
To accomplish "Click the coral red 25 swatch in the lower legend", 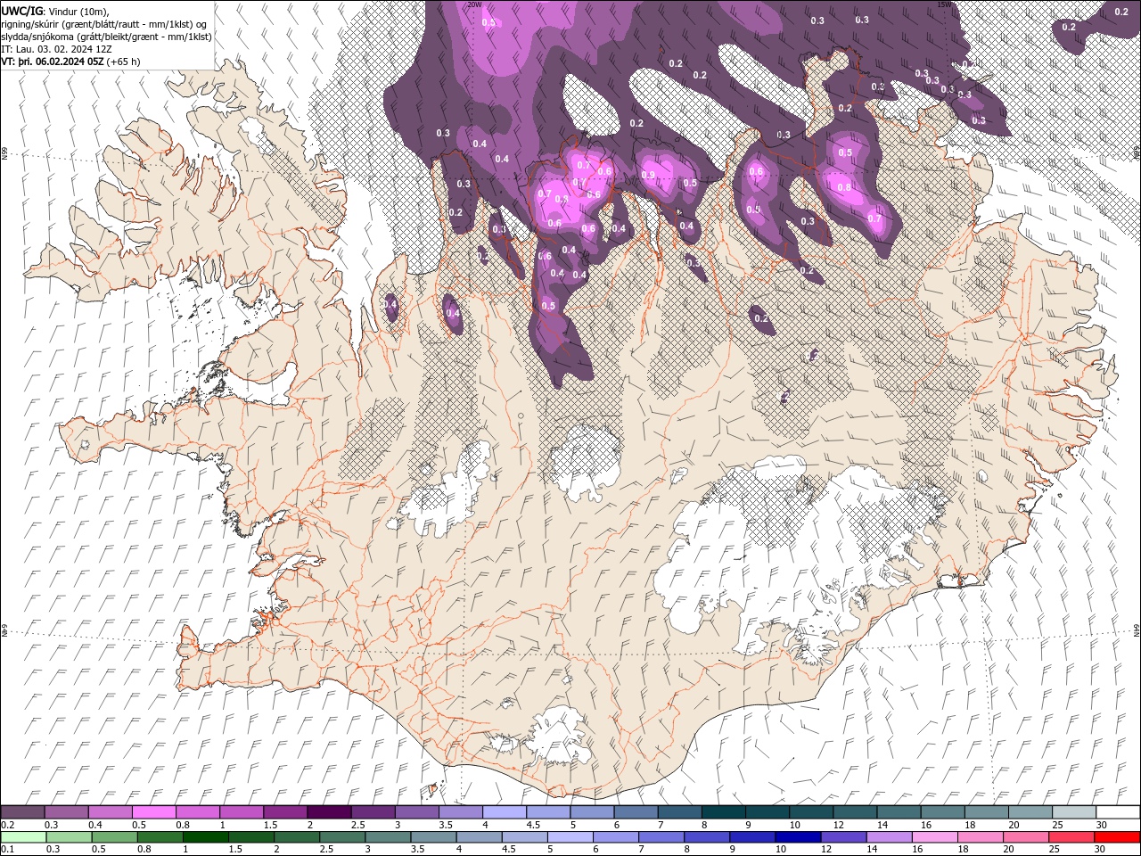I will [1071, 836].
